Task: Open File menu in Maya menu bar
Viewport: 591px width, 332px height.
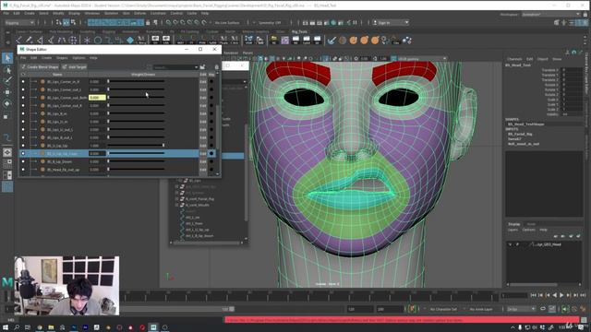Action: pos(6,13)
